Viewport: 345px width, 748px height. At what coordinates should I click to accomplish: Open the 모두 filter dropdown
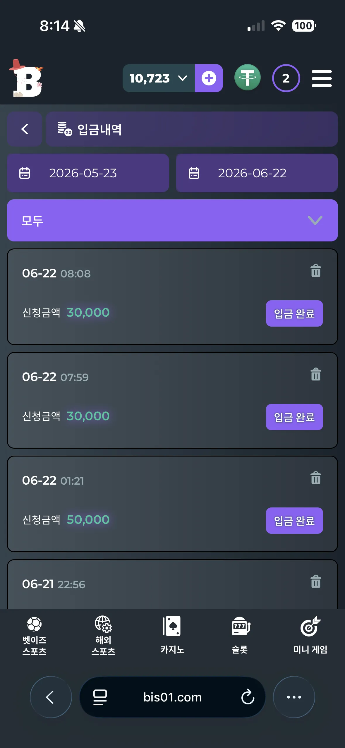[172, 220]
